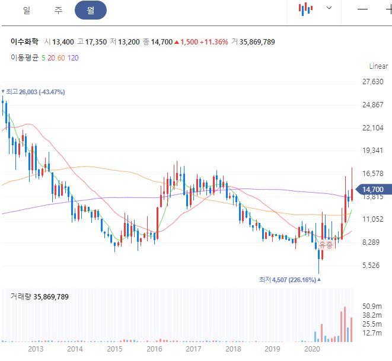Click the candlestick chart type icon
The image size is (392, 361).
305,9
